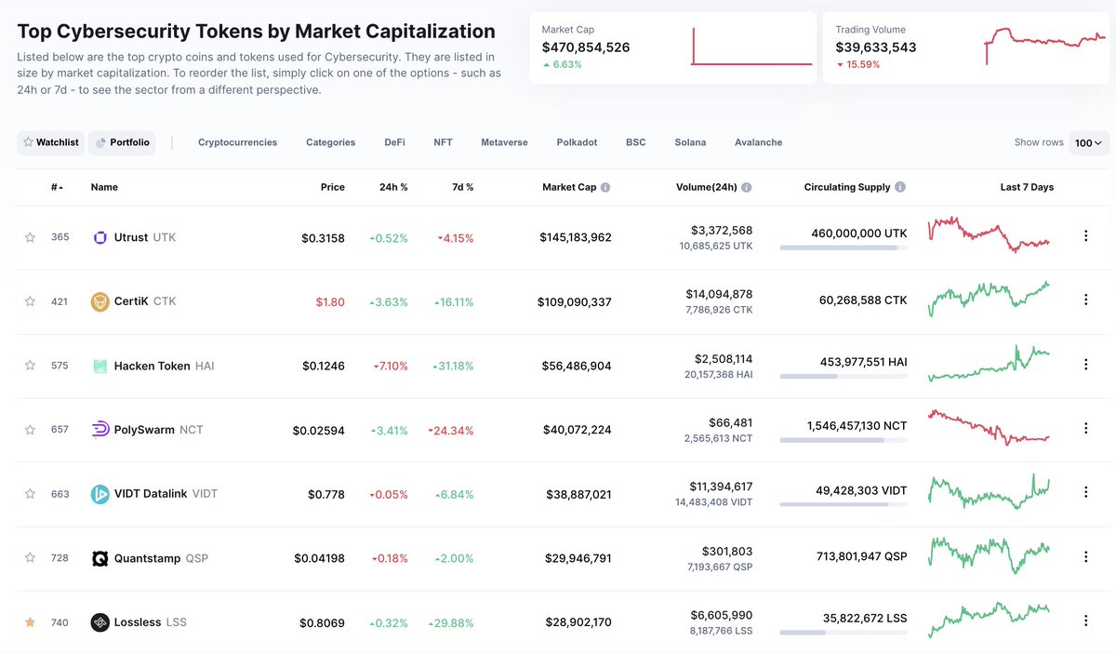This screenshot has width=1116, height=654.
Task: Open the info icon beside Market Cap header
Action: (605, 187)
